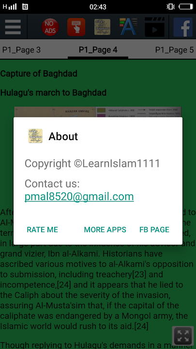Tap the Facebook icon in toolbar
The height and width of the screenshot is (349, 196).
[183, 27]
